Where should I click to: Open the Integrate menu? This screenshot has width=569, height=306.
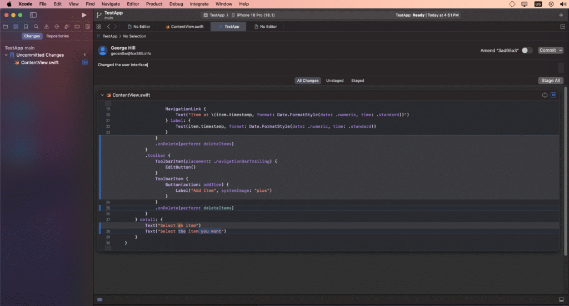[199, 4]
